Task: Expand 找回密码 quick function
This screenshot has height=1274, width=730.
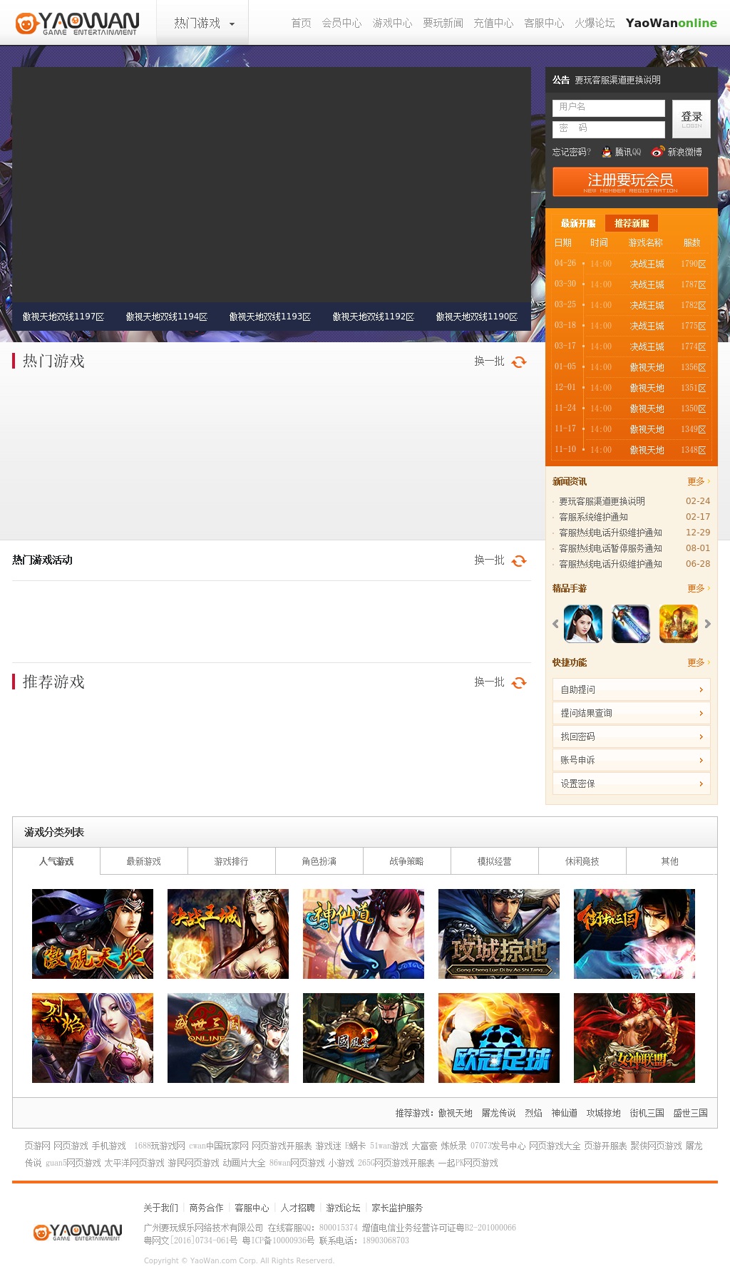Action: click(x=631, y=736)
